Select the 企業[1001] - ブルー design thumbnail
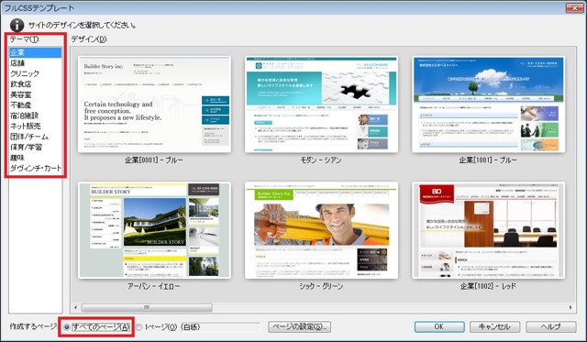The image size is (587, 342). tap(488, 105)
